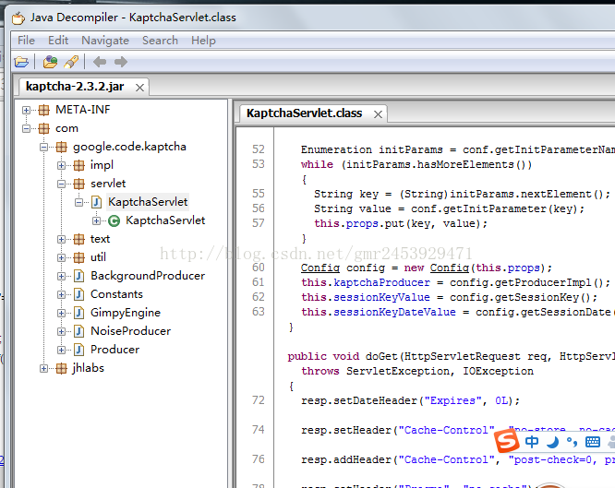Click the META-INF package icon
Viewport: 615px width, 488px height.
44,110
